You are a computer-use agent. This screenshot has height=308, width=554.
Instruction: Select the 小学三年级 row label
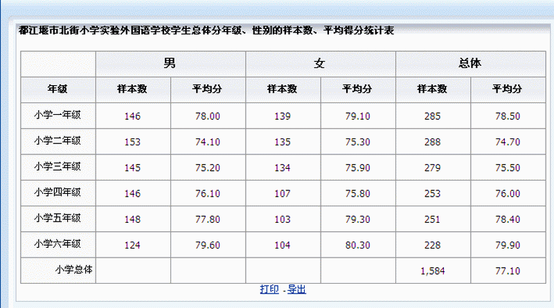pyautogui.click(x=57, y=166)
